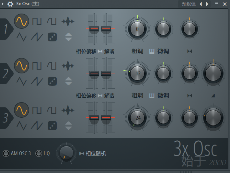Choose custom waveform icon for oscillator 3
Screen dimensions: 230x173
point(68,110)
